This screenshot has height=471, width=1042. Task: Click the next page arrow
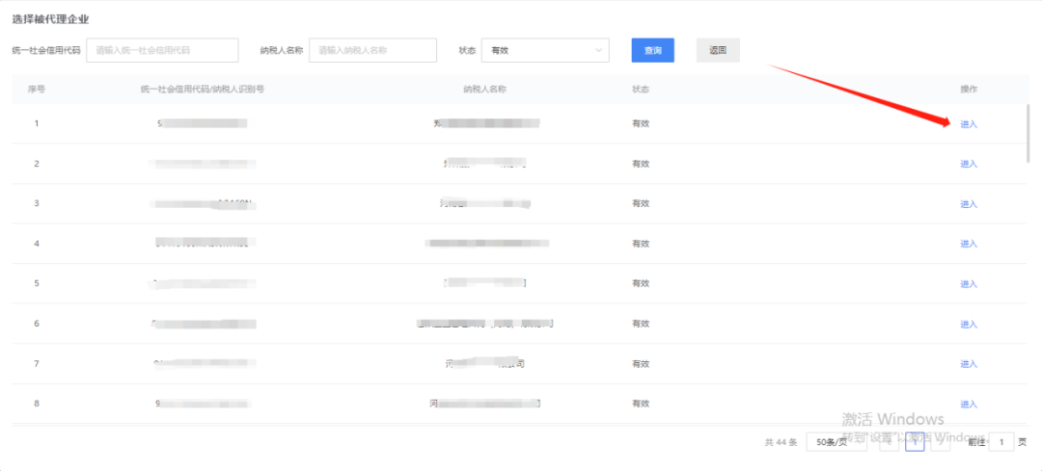pyautogui.click(x=942, y=442)
